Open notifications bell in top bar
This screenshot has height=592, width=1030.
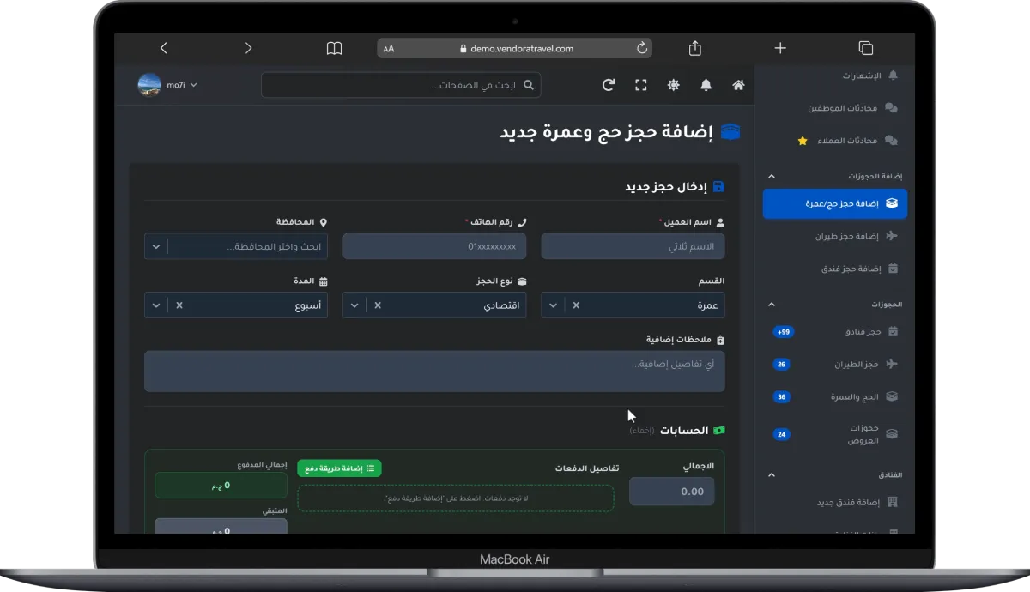coord(706,85)
